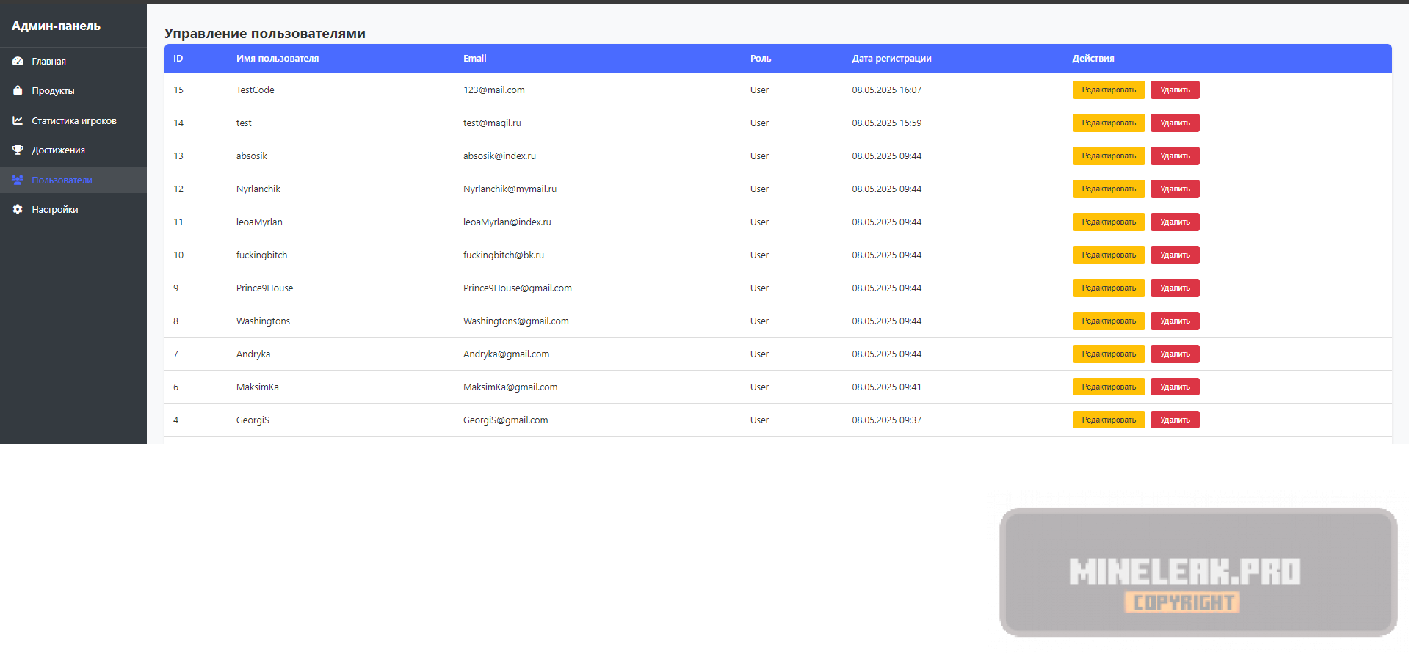Image resolution: width=1409 pixels, height=653 pixels.
Task: Click GeorgiS@gmail.com email
Action: pyautogui.click(x=505, y=420)
